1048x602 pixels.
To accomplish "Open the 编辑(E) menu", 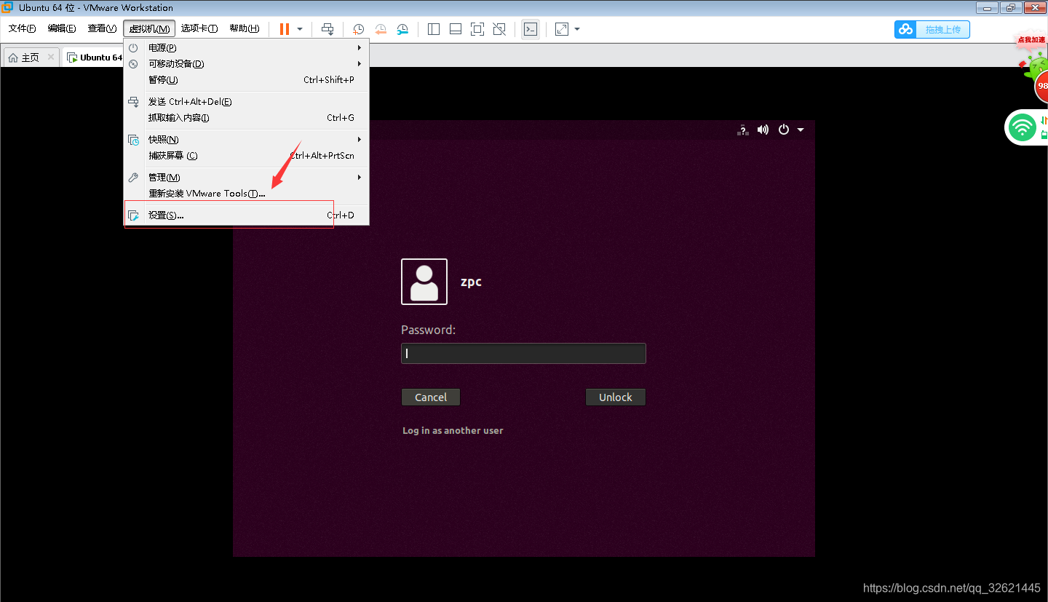I will [x=62, y=28].
